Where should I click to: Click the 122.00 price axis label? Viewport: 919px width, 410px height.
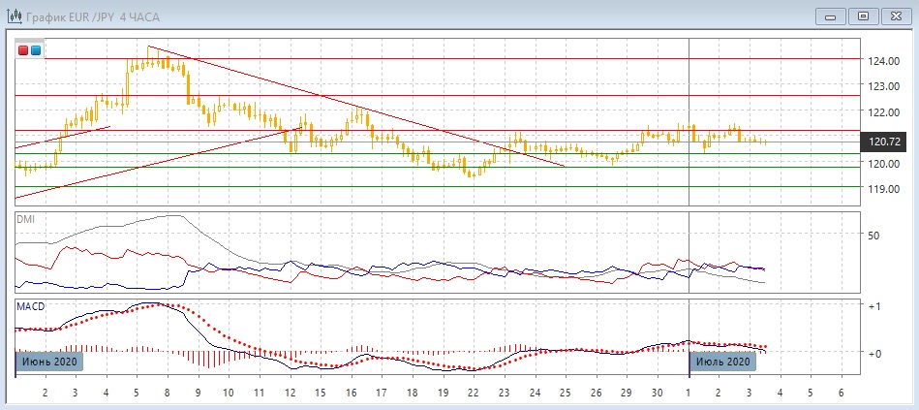tap(882, 112)
